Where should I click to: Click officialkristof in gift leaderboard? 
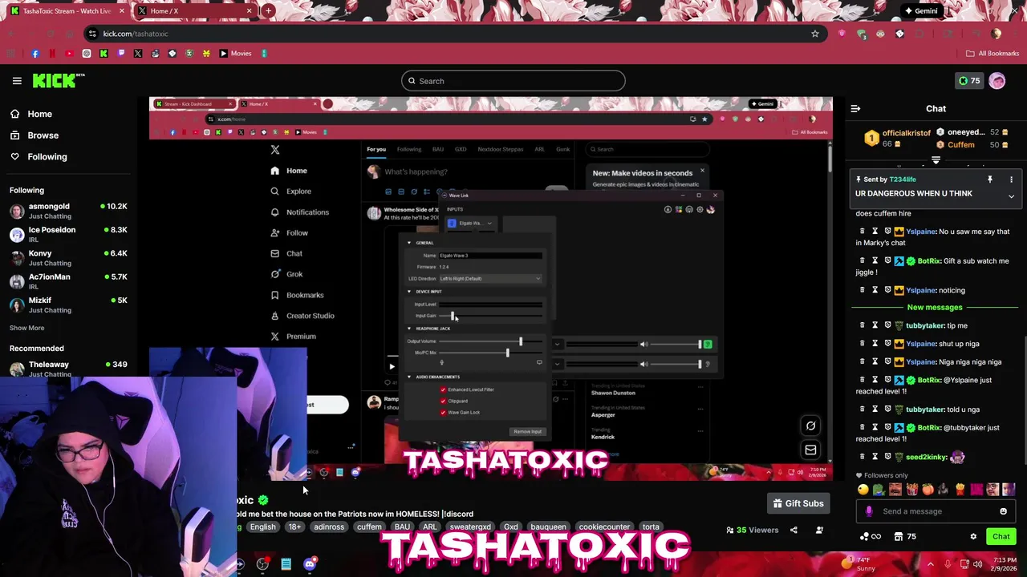907,133
